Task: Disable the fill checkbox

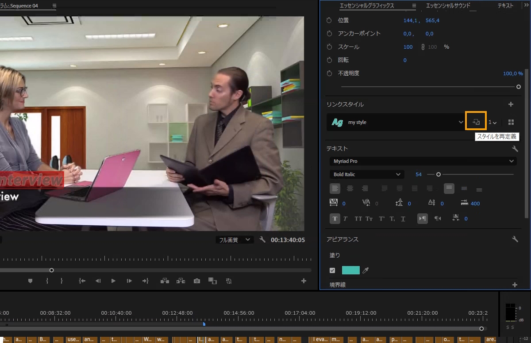Action: [332, 270]
